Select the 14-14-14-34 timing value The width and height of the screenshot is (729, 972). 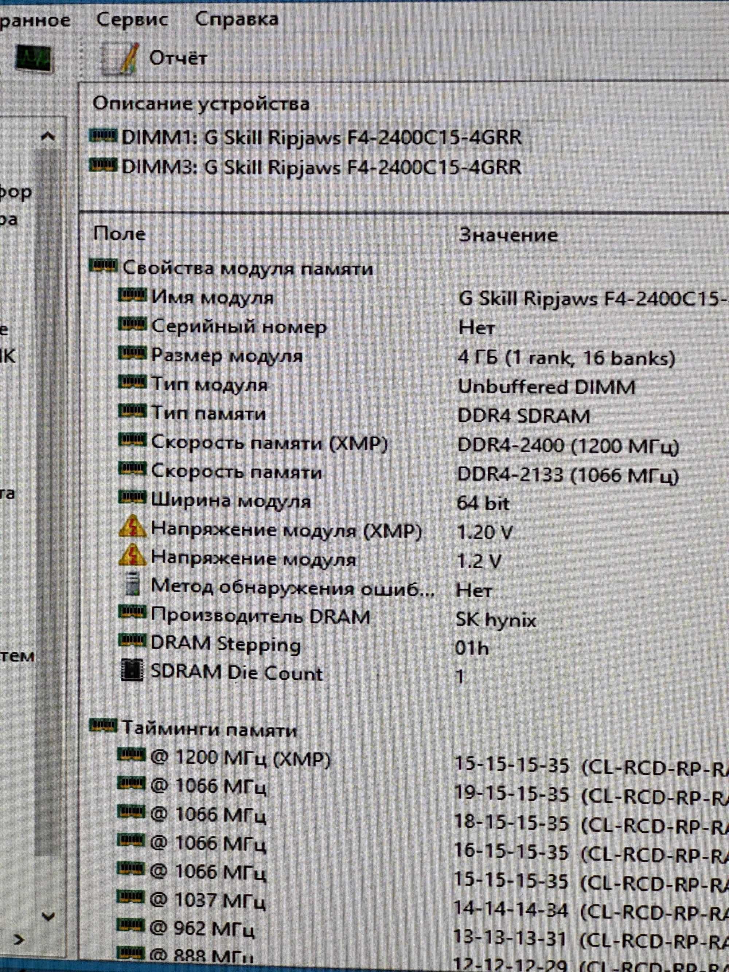point(511,909)
